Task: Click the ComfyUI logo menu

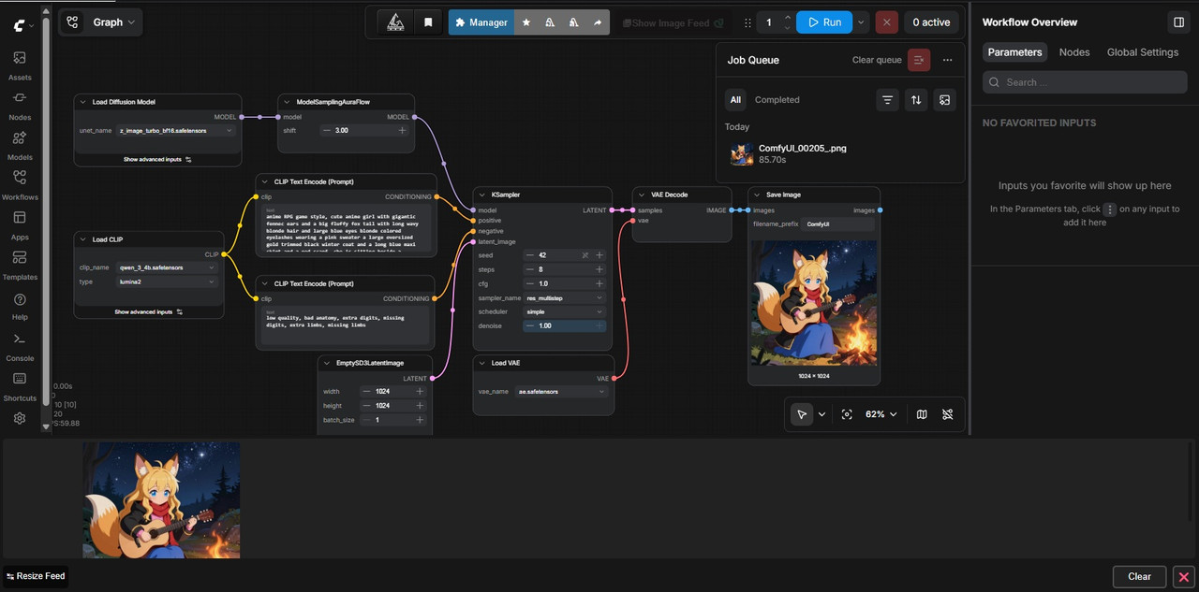Action: click(21, 24)
